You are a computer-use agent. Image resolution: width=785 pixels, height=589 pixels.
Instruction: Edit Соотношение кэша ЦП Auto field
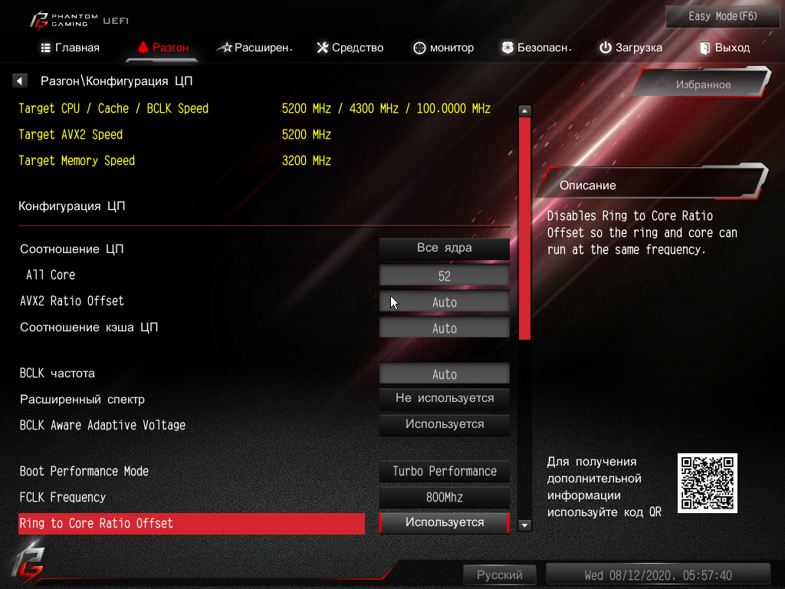click(x=445, y=327)
